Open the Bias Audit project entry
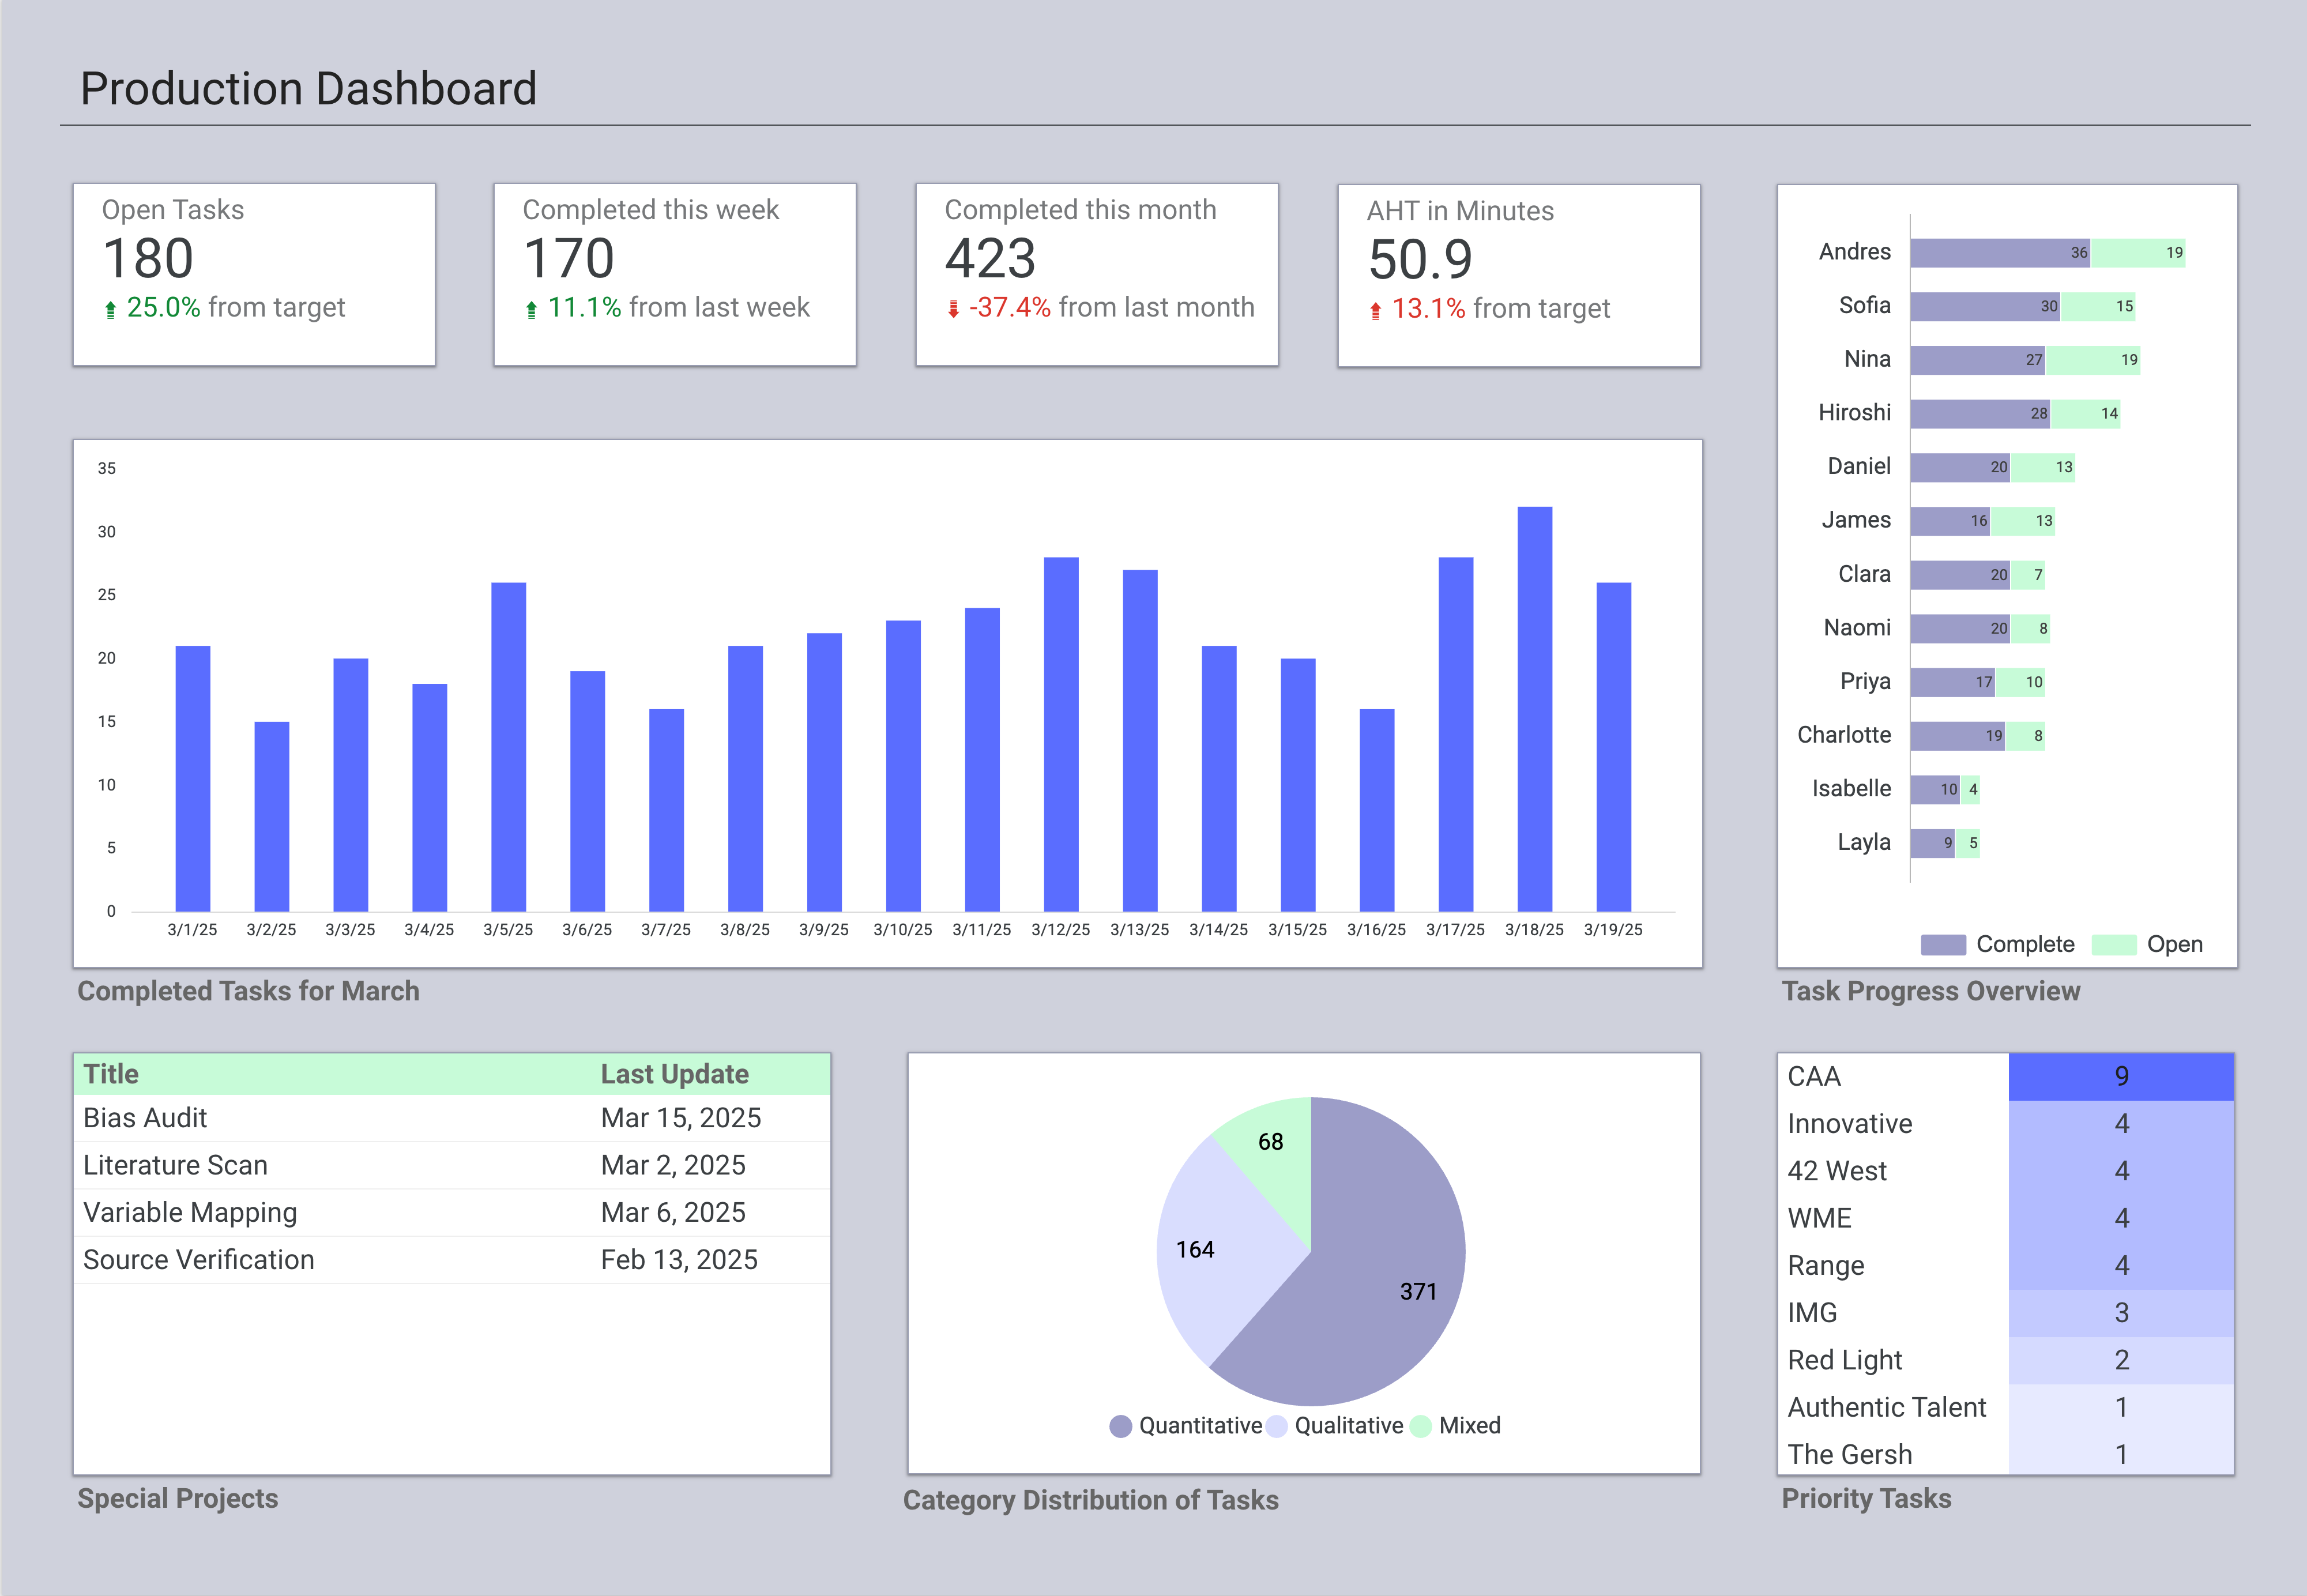The width and height of the screenshot is (2307, 1596). coord(145,1118)
